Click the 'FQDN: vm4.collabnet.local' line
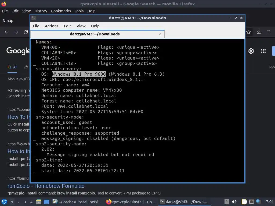This screenshot has height=206, width=275. click(x=75, y=106)
